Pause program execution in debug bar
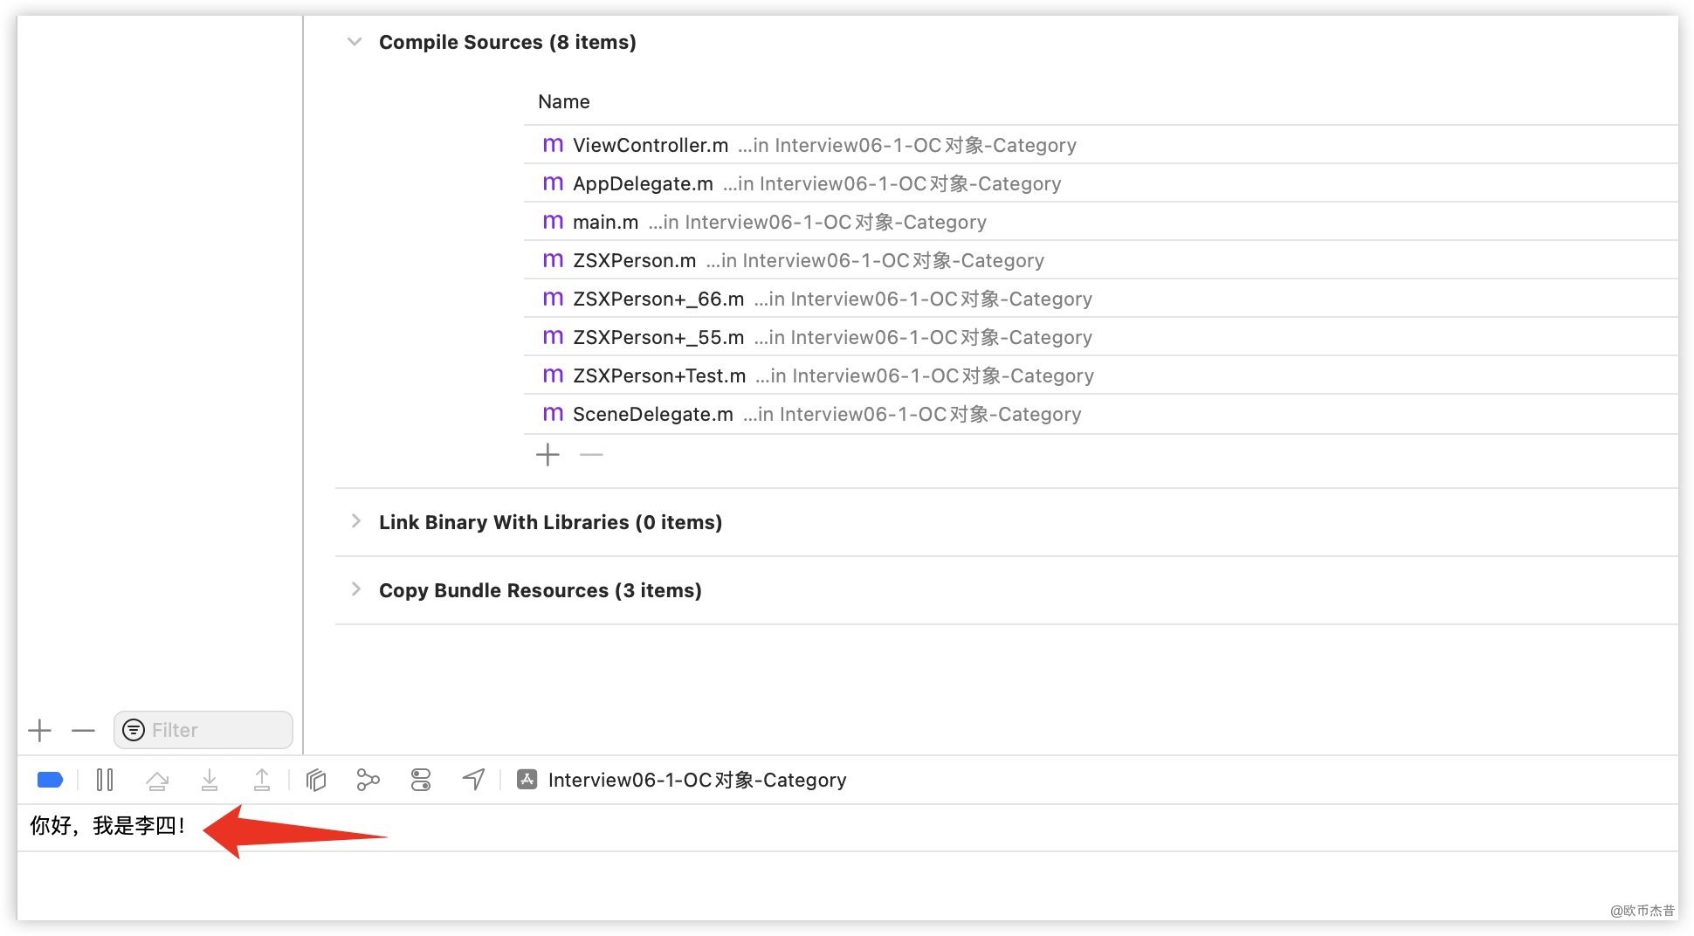1694x936 pixels. (x=105, y=780)
